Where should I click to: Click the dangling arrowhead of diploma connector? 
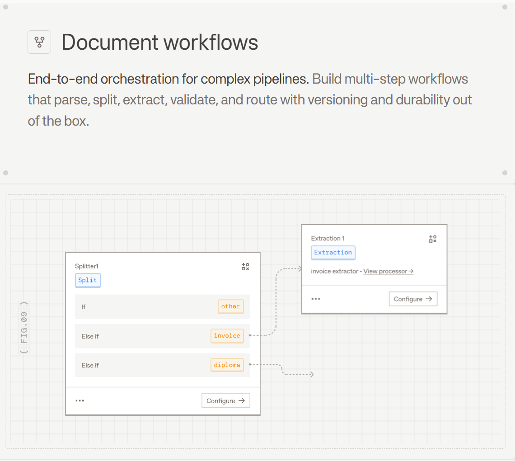311,374
